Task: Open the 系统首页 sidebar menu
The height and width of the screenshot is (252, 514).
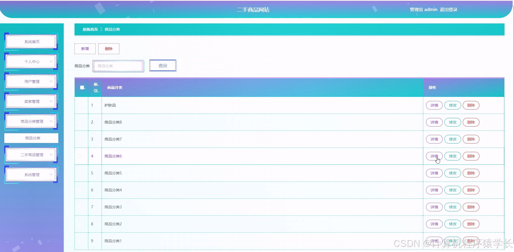Action: (31, 42)
